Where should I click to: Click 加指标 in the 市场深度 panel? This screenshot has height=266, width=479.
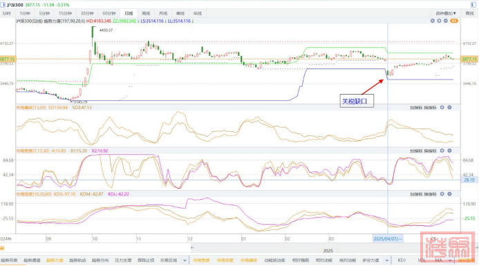(x=416, y=194)
